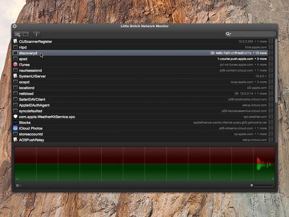Click the nsurlsessiond process icon
The image size is (289, 217).
(15, 70)
